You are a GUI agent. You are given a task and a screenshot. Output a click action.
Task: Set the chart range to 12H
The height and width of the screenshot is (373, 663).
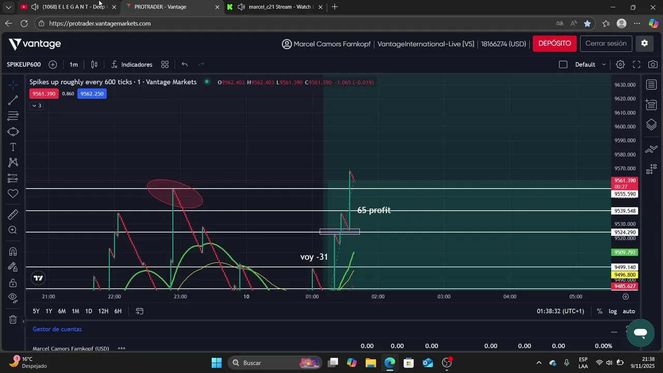click(103, 311)
